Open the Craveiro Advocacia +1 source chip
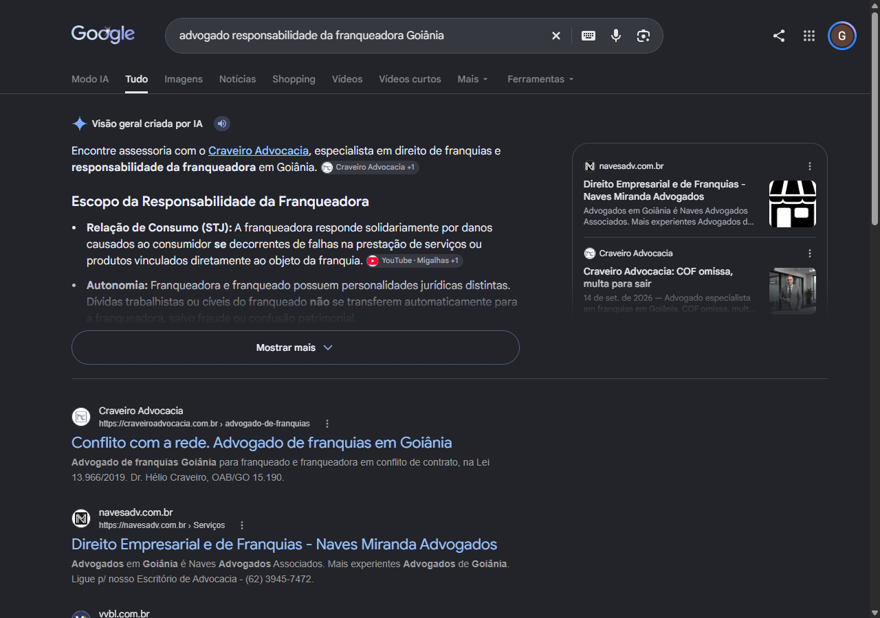Screen dimensions: 880x618 (x=370, y=168)
